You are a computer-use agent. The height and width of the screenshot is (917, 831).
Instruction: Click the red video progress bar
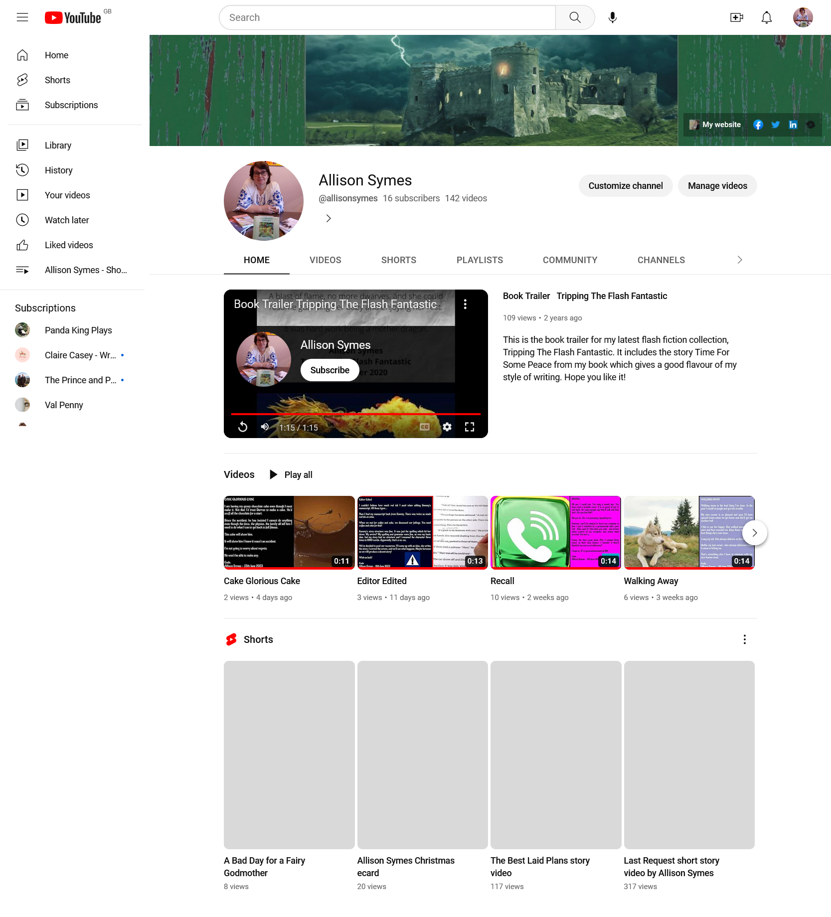[355, 414]
